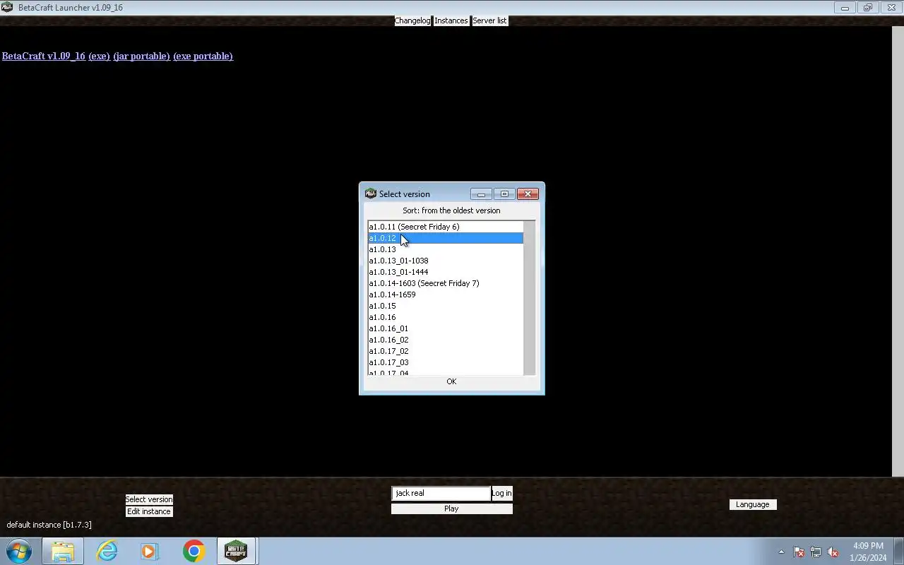The width and height of the screenshot is (904, 565).
Task: Open the Server list tab
Action: (x=489, y=20)
